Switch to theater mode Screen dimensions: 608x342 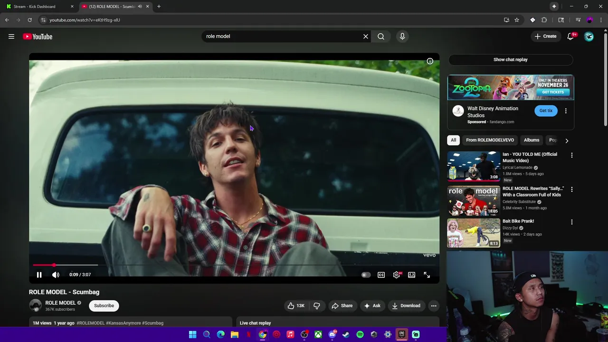(x=411, y=275)
